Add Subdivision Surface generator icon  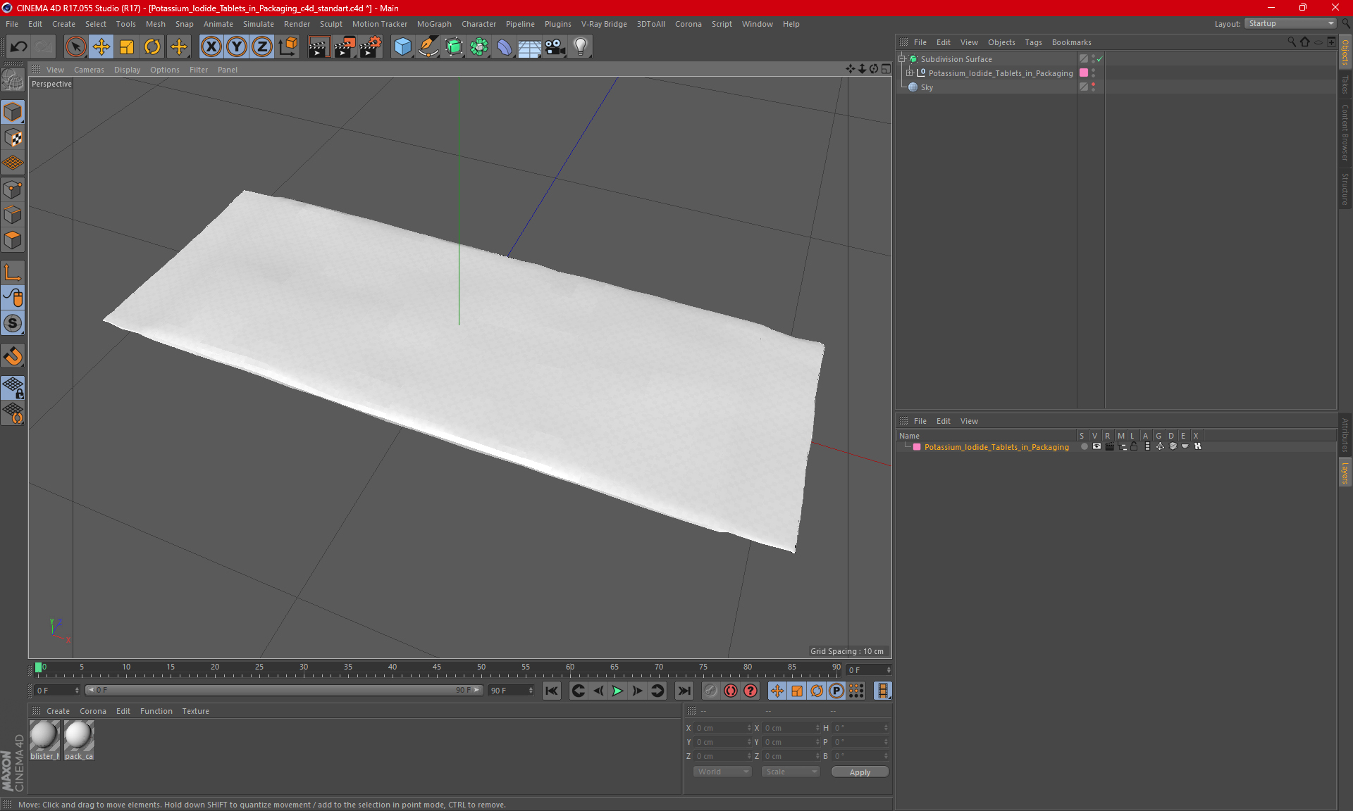point(454,46)
